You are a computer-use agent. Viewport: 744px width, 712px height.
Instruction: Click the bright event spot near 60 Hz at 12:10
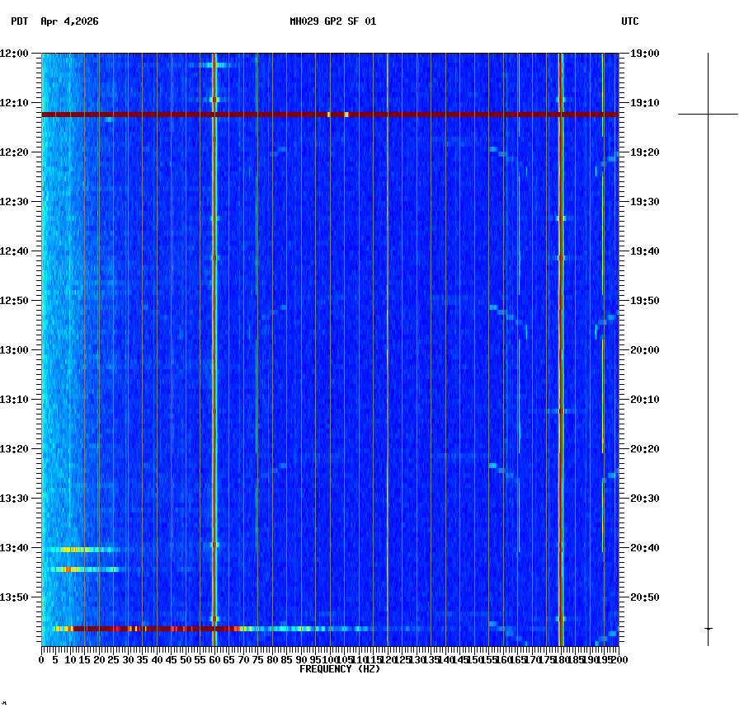215,100
